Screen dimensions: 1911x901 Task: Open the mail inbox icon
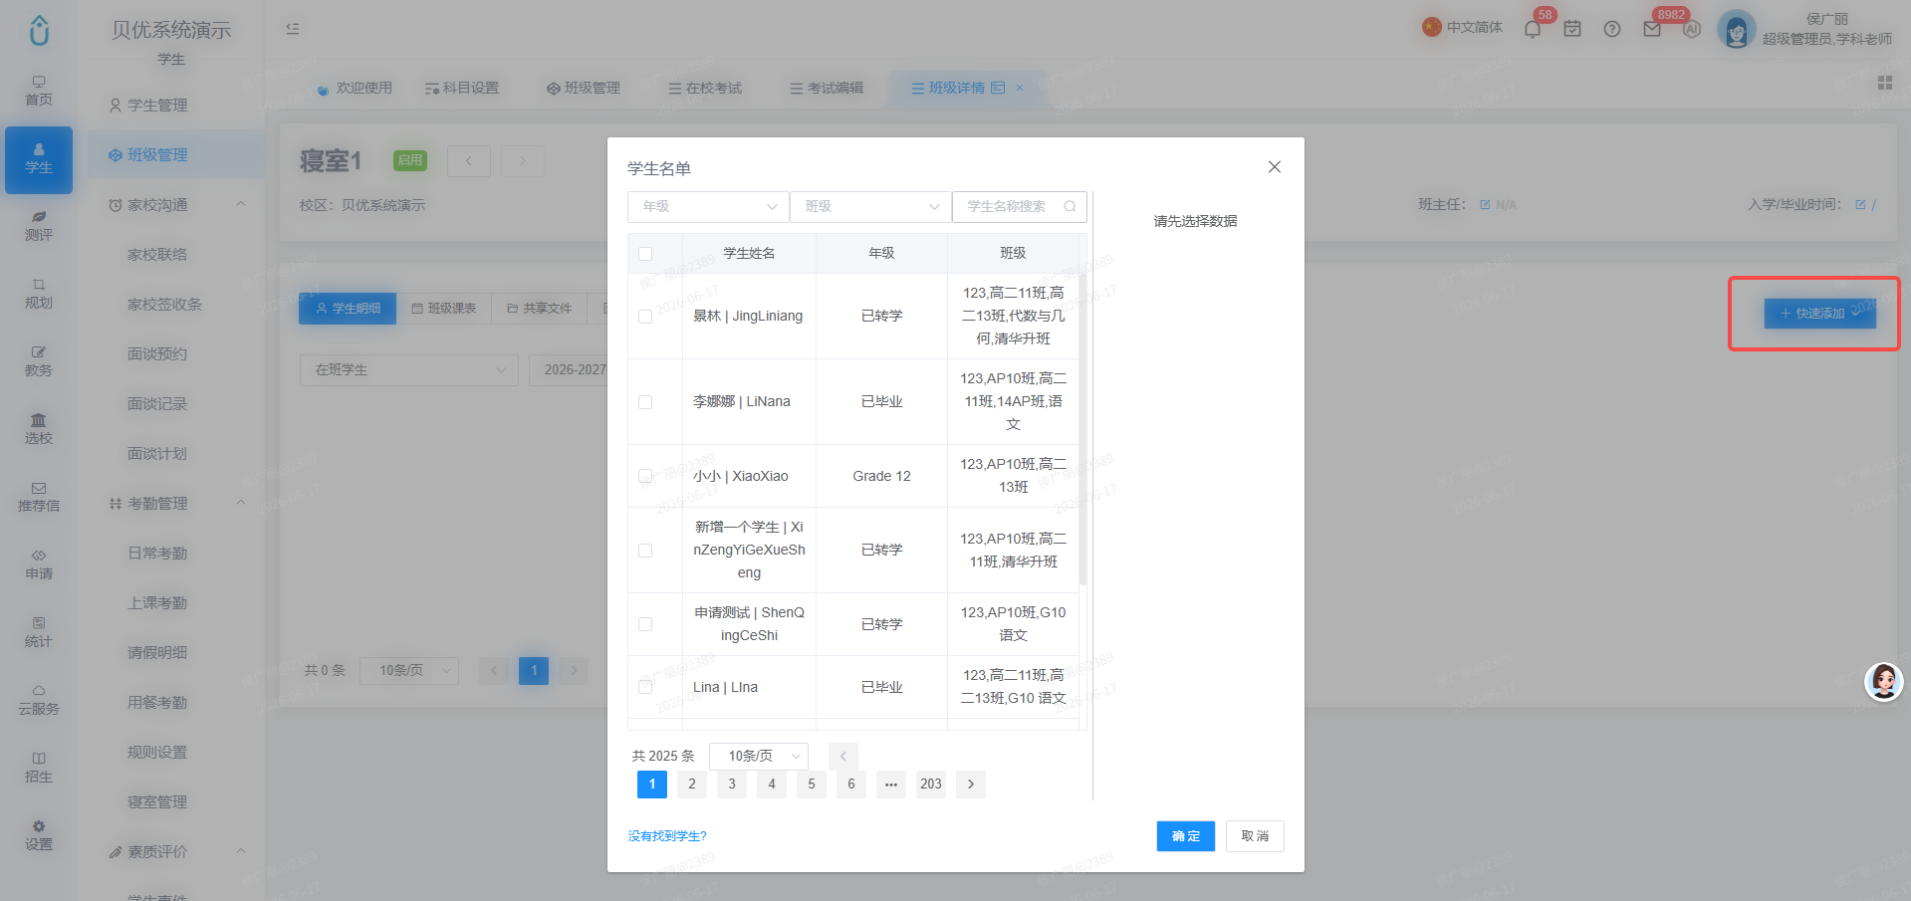coord(1652,29)
